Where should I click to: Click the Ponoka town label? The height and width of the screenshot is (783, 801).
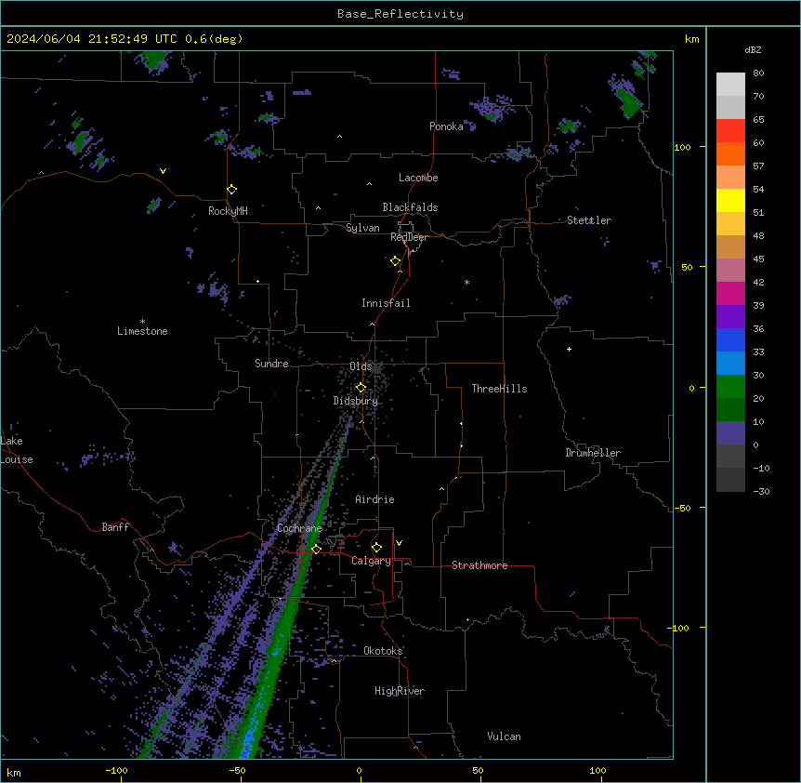click(446, 126)
